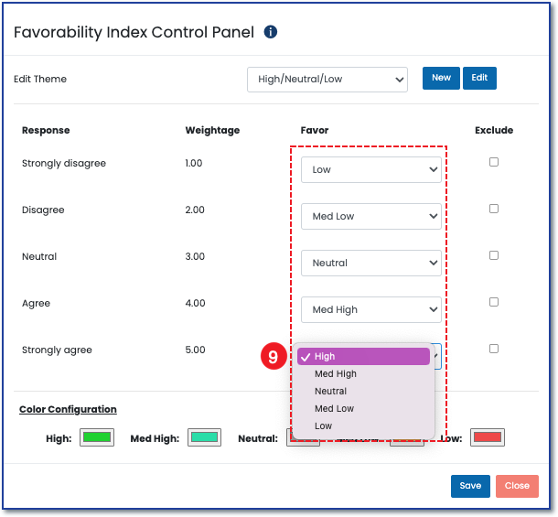Click the Med High teal color swatch

pyautogui.click(x=205, y=437)
